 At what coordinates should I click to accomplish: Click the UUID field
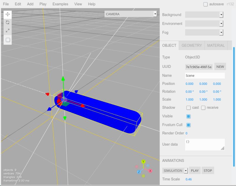pyautogui.click(x=199, y=67)
